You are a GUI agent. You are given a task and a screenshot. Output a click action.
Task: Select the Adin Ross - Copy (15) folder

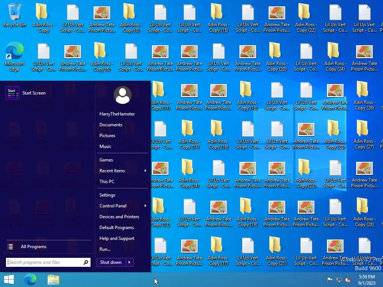click(x=218, y=18)
